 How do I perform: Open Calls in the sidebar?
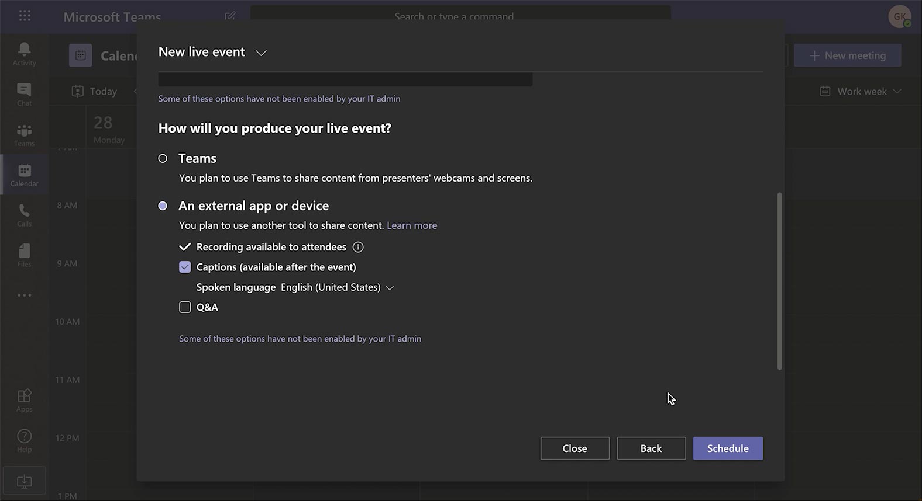pos(24,215)
